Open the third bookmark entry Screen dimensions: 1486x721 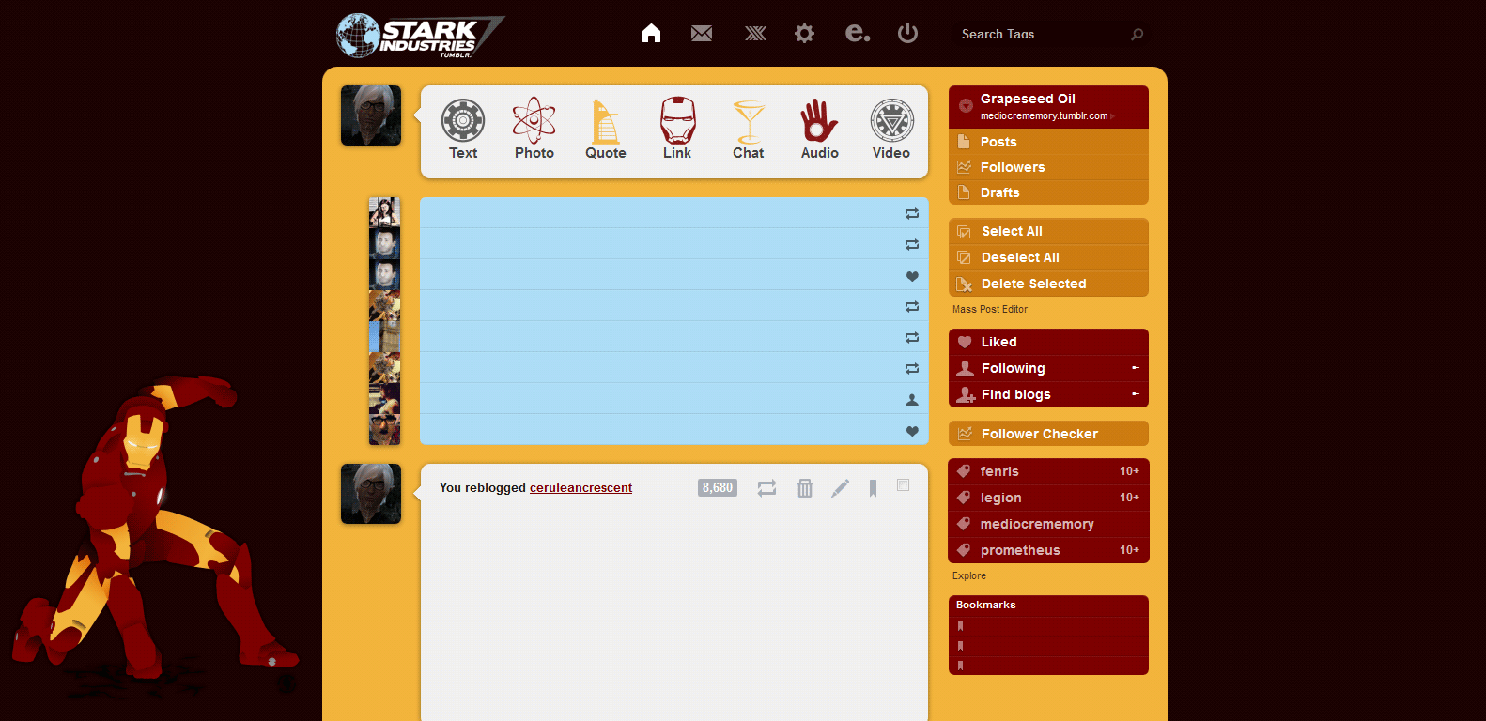(x=1048, y=666)
